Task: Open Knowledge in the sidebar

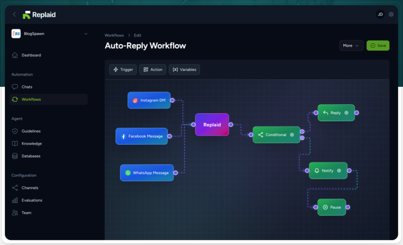Action: (31, 144)
